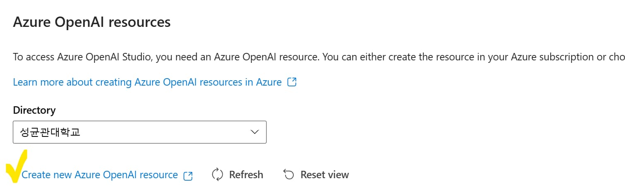The image size is (625, 196).
Task: Open Learn more about creating Azure OpenAI resources
Action: pos(147,82)
